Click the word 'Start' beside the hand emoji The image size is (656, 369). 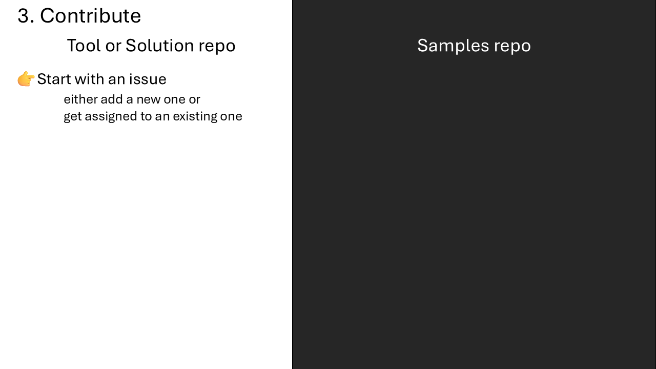[54, 79]
